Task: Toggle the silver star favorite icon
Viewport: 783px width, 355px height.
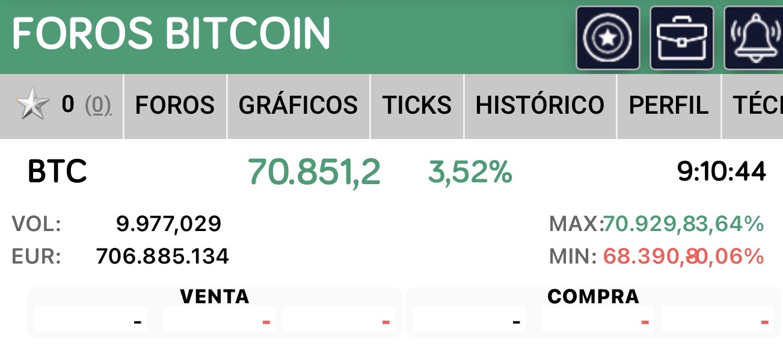Action: [32, 106]
